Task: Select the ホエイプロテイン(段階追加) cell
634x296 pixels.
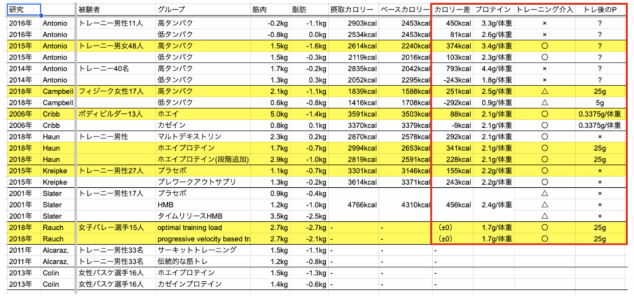Action: pyautogui.click(x=203, y=159)
